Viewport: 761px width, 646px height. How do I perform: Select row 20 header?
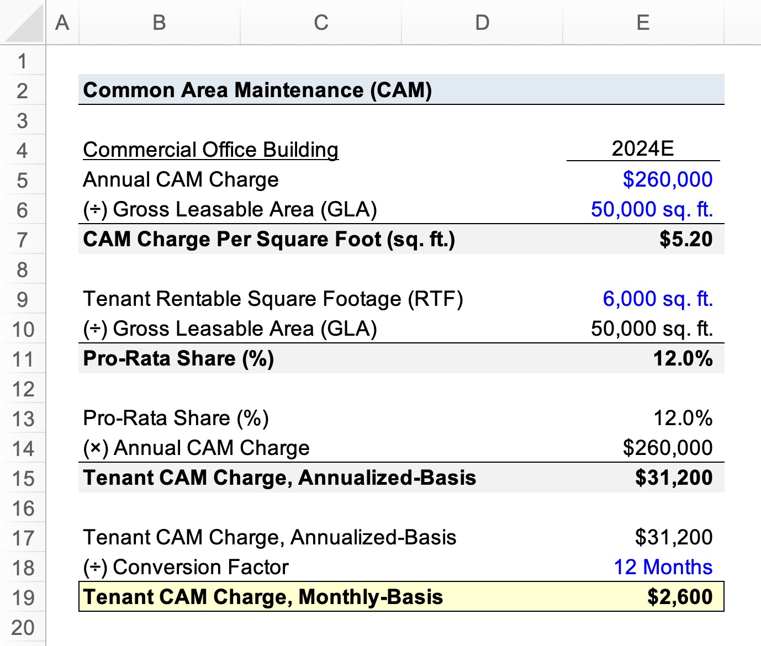click(23, 627)
